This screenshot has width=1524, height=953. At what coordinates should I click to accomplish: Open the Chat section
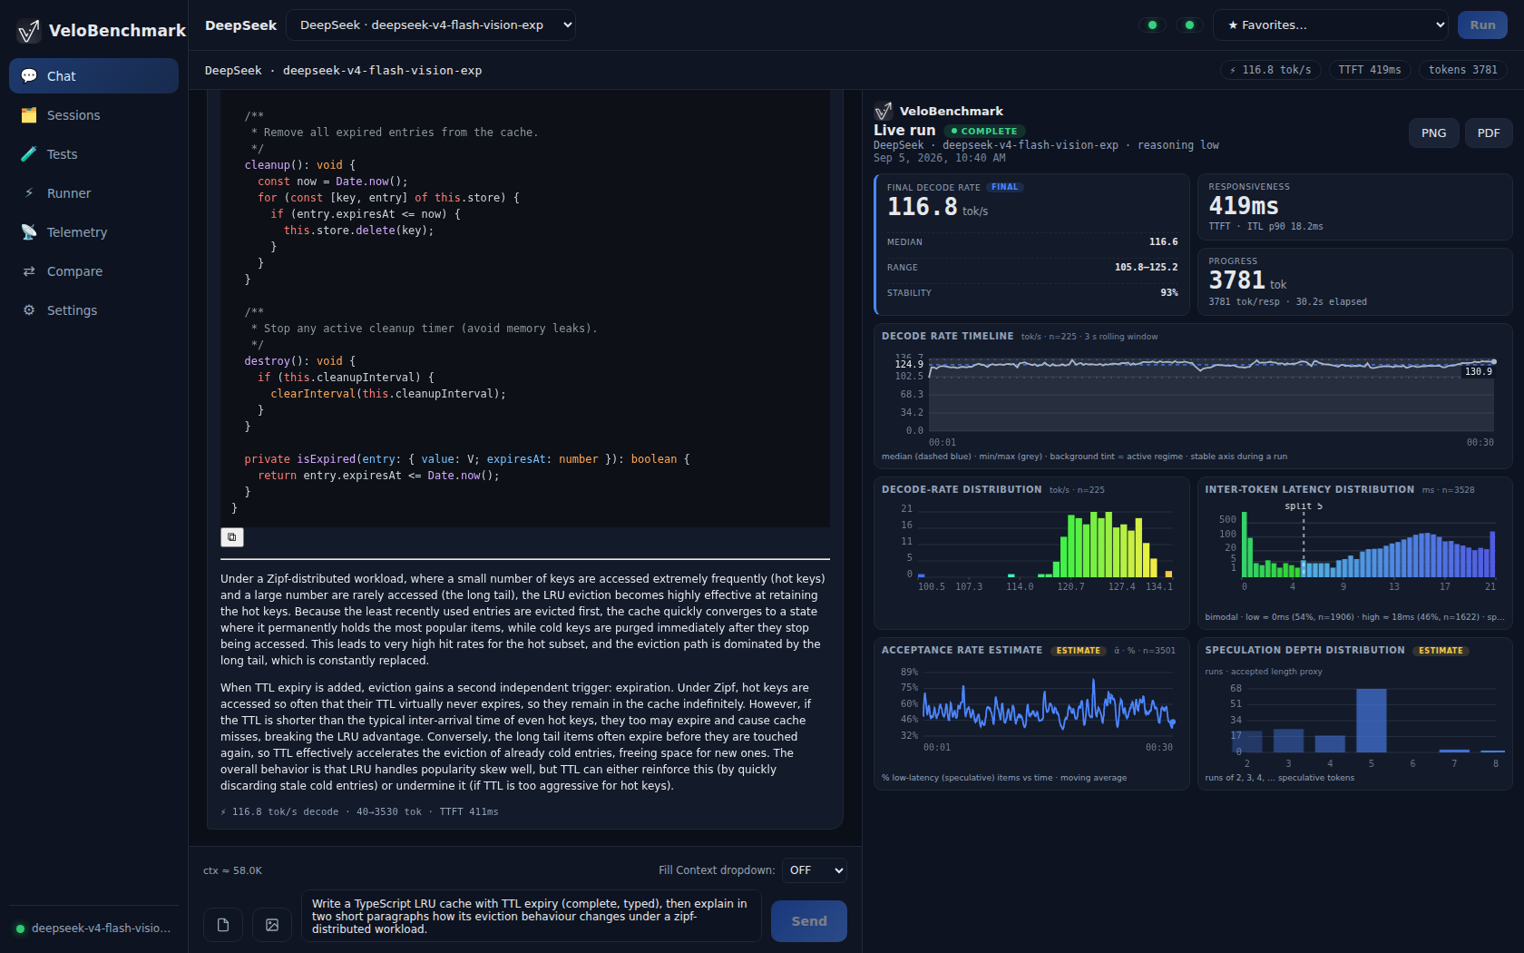(x=94, y=76)
